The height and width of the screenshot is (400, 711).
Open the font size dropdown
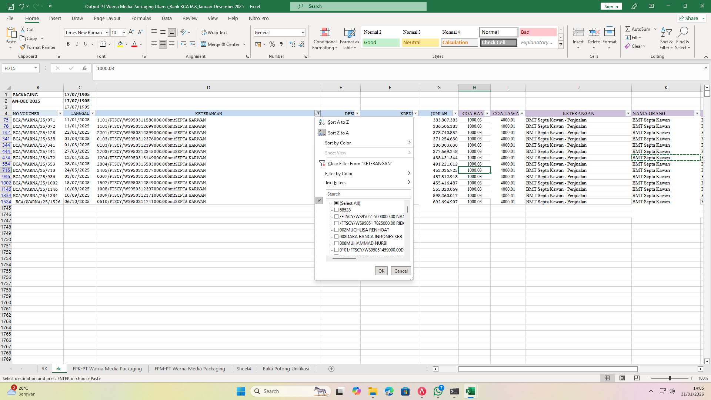pos(123,32)
